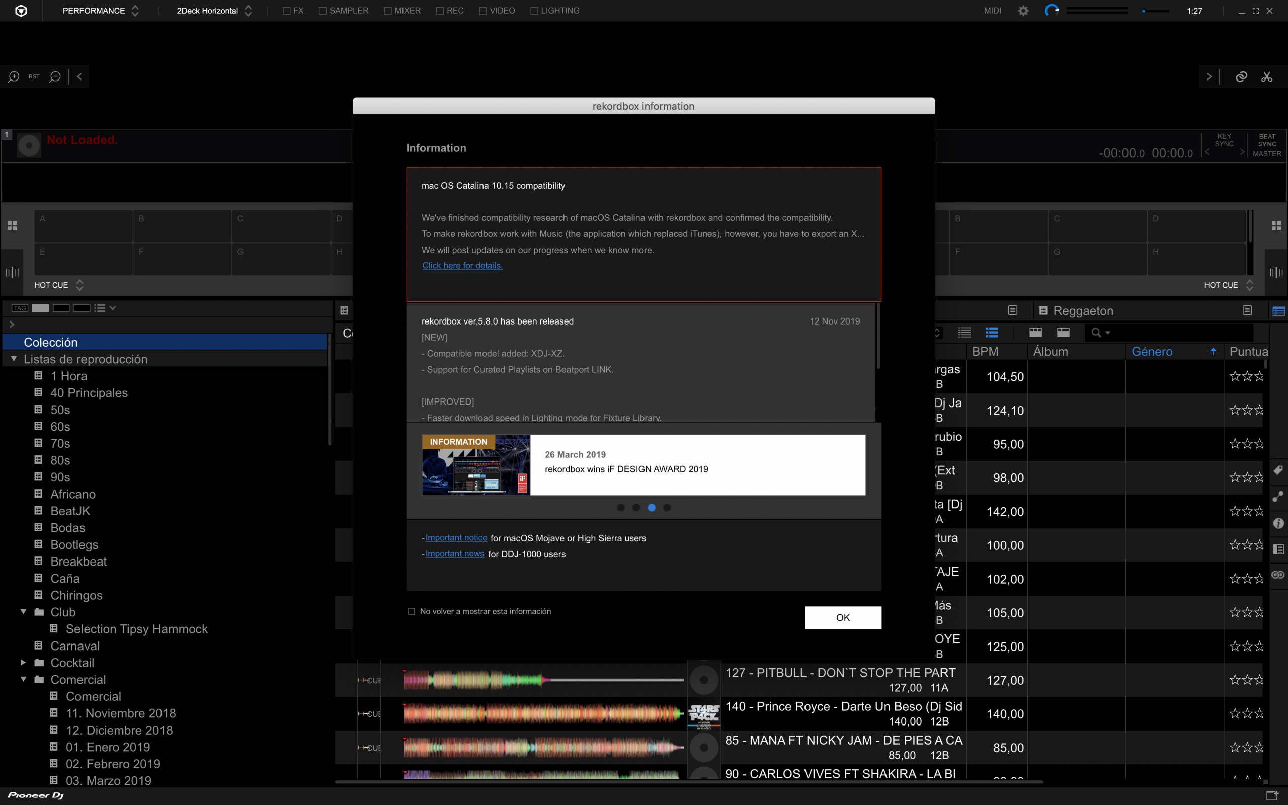This screenshot has width=1288, height=805.
Task: Open left deck HOT CUE mode selector
Action: 58,285
